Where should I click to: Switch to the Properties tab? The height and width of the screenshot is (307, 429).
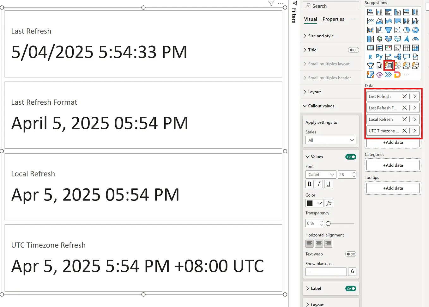point(333,19)
